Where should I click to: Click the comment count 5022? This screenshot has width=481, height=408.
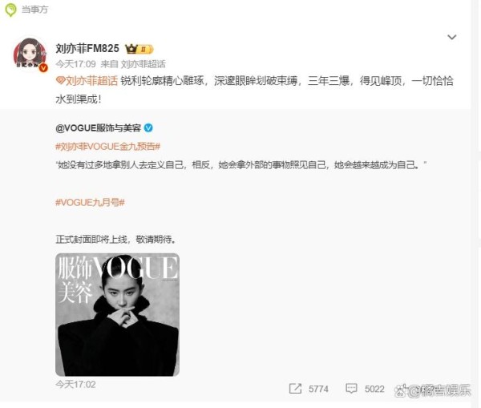pos(374,389)
